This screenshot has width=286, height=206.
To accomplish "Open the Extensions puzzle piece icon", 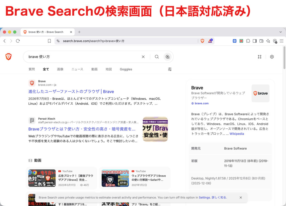I will click(248, 41).
